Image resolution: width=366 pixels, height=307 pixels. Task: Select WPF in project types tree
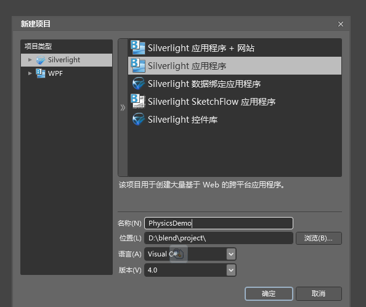tap(67, 73)
